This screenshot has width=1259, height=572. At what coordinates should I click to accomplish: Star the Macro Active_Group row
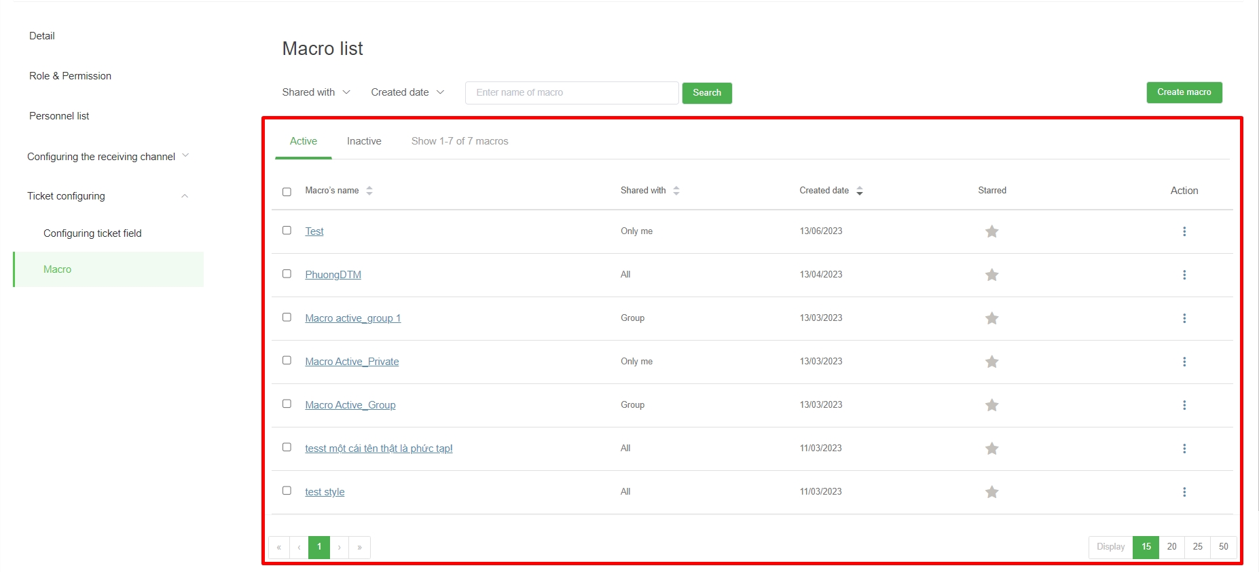[991, 405]
